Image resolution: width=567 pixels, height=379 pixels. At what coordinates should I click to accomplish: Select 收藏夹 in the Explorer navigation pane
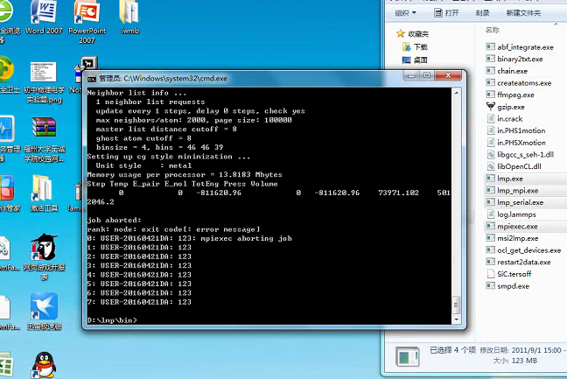pos(418,34)
